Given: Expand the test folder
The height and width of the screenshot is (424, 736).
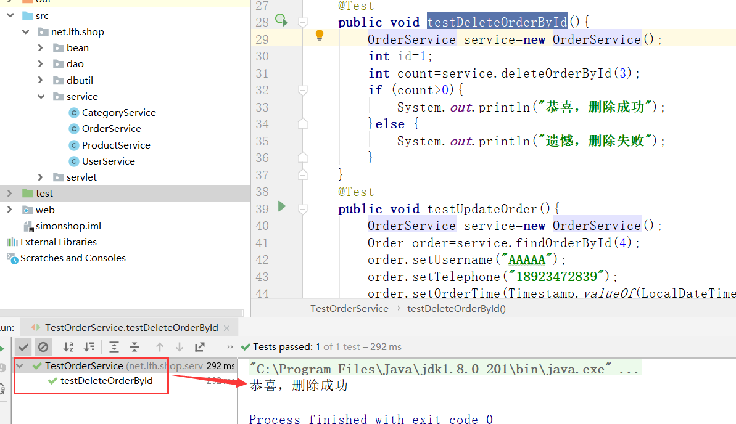Looking at the screenshot, I should pyautogui.click(x=9, y=194).
